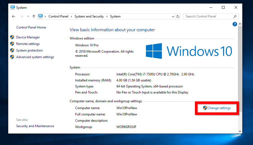This screenshot has height=145, width=253.
Task: Minimize the System window
Action: tap(211, 8)
